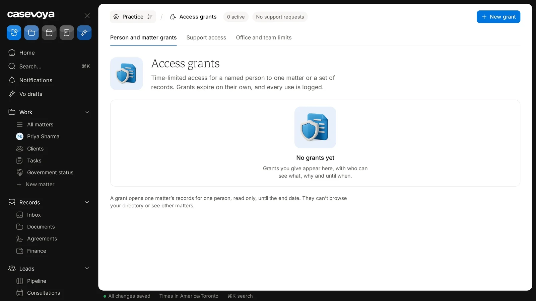Click the Documents folder icon
The image size is (536, 301).
click(20, 227)
